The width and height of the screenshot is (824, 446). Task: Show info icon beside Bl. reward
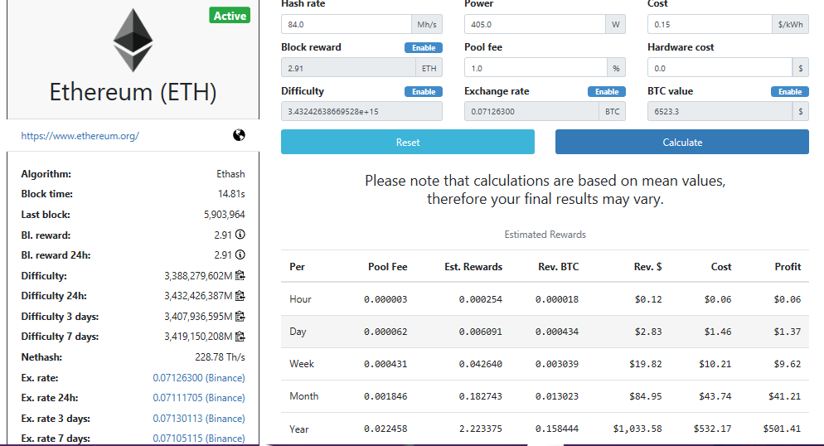[240, 235]
